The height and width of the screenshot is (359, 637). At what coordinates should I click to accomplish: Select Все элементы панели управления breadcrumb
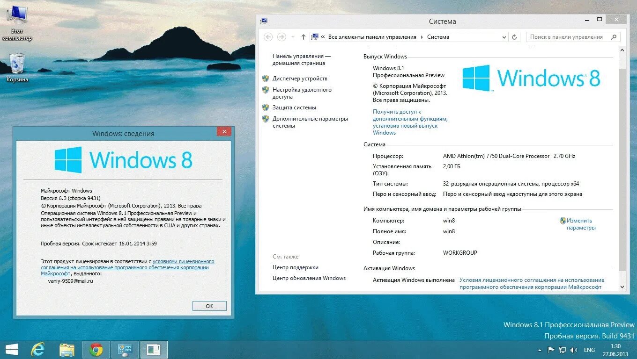pyautogui.click(x=372, y=37)
